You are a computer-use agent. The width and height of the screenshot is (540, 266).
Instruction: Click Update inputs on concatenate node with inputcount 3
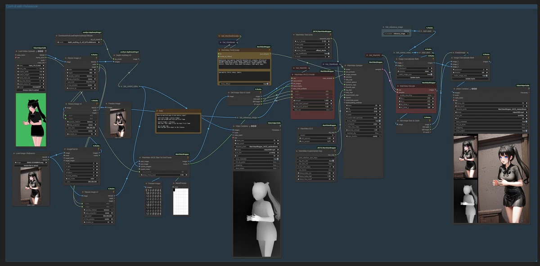click(x=470, y=79)
